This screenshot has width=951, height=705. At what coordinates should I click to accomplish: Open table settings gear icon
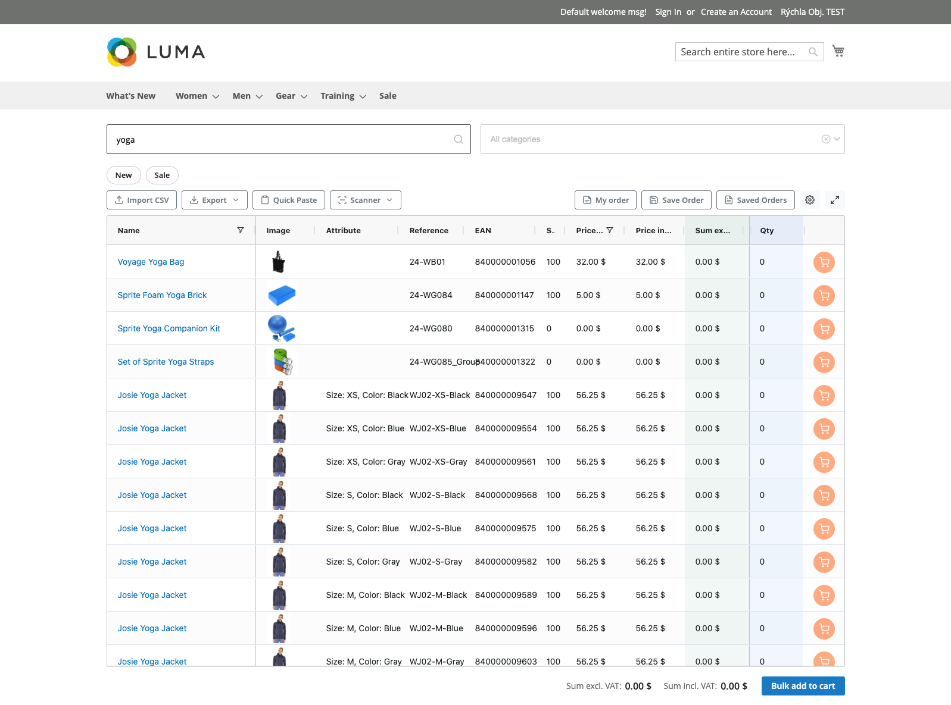810,200
